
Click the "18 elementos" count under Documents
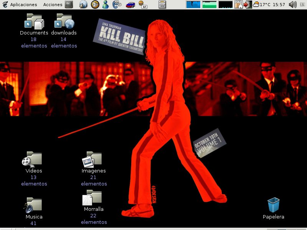34,43
